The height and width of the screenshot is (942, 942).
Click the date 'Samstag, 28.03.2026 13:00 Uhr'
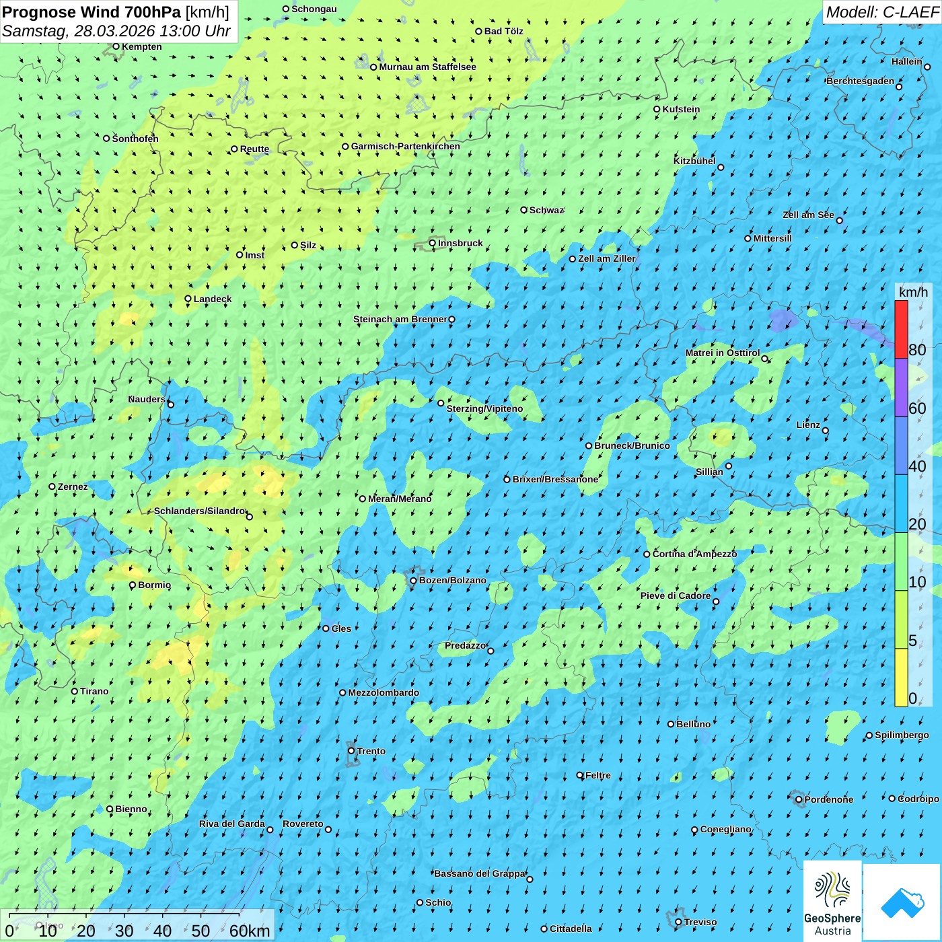pyautogui.click(x=116, y=31)
